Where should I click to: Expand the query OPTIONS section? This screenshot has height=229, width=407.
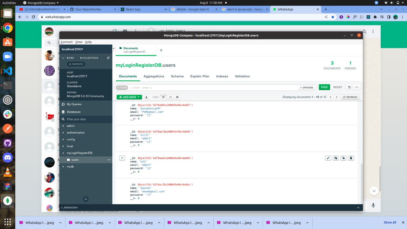tap(307, 87)
